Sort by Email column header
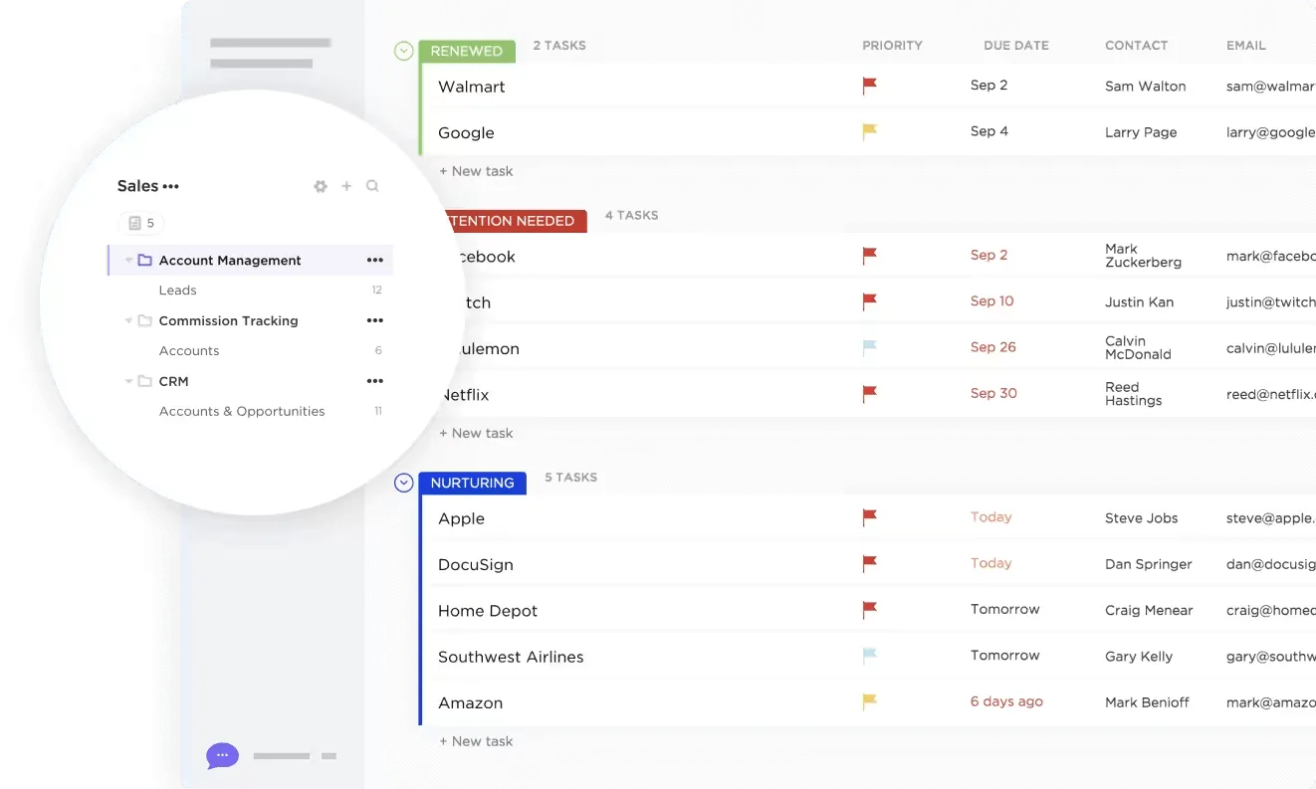This screenshot has width=1316, height=789. tap(1246, 46)
